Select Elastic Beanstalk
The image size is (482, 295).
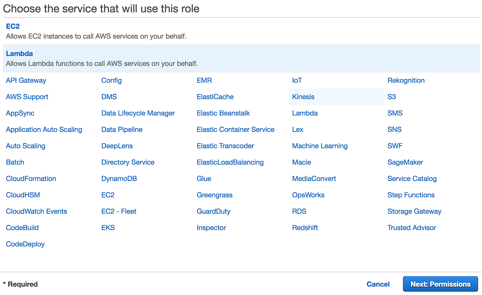[x=223, y=113]
